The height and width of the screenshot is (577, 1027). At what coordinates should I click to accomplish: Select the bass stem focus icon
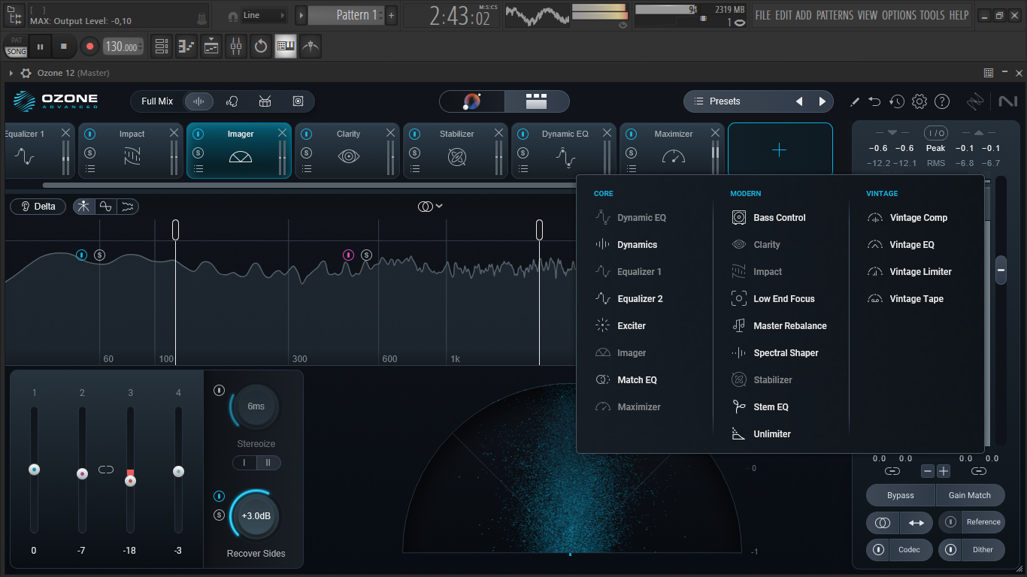point(298,101)
